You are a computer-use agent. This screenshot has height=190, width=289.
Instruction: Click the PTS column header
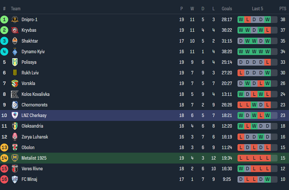click(x=283, y=9)
